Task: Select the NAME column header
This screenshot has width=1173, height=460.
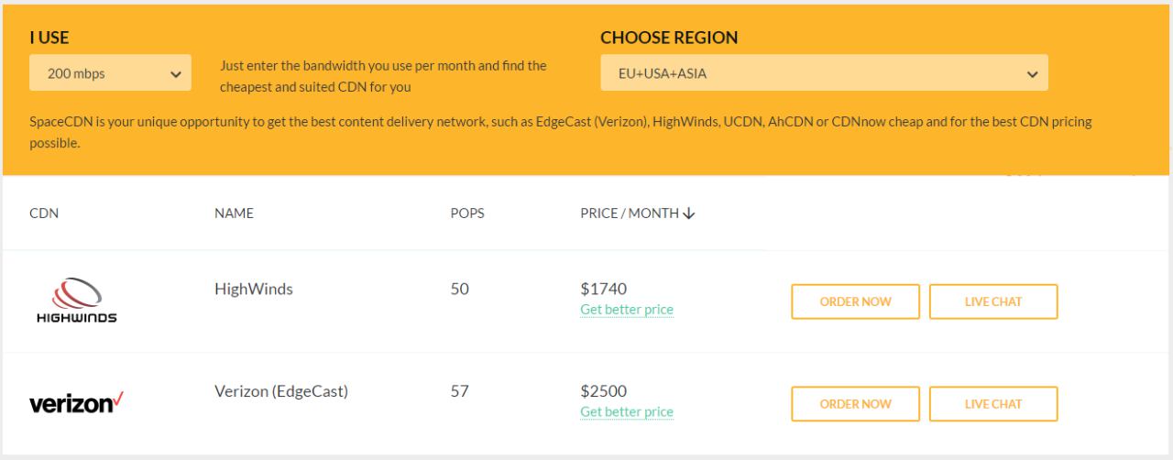Action: pos(234,214)
